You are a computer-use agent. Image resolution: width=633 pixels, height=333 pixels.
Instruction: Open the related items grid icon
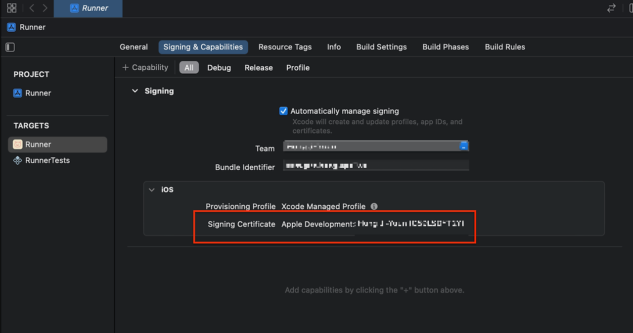[x=12, y=8]
